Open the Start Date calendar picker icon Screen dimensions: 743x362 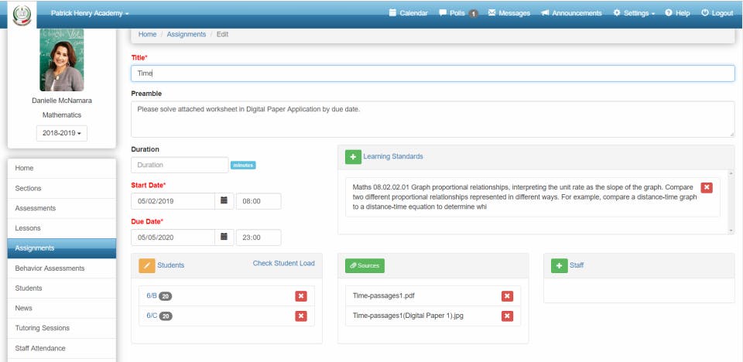point(224,201)
